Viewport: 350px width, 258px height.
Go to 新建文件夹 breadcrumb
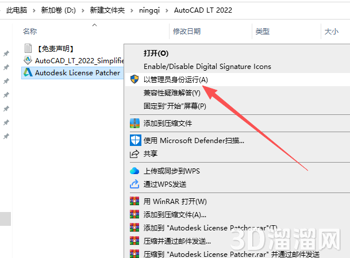click(x=107, y=10)
